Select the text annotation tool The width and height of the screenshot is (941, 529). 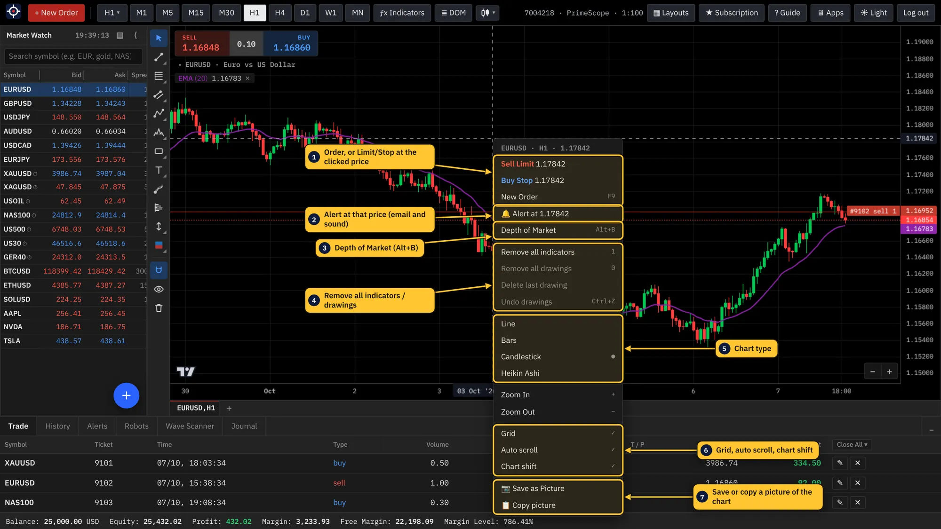point(159,170)
